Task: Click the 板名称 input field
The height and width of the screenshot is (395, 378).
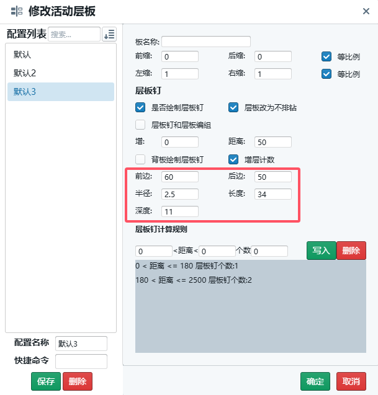Action: 206,42
